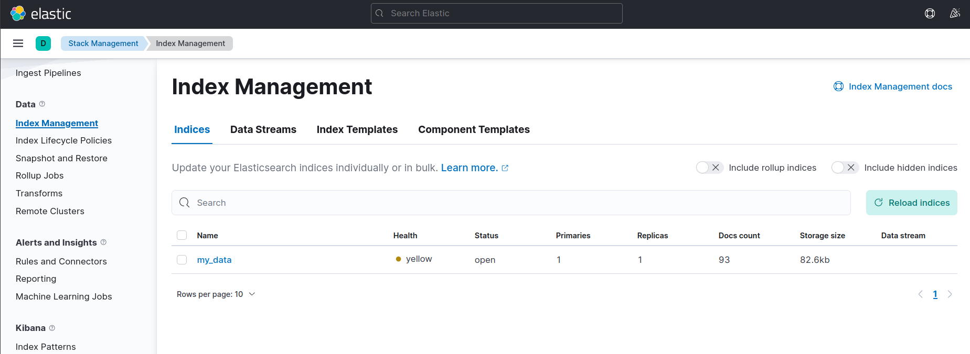The height and width of the screenshot is (354, 970).
Task: Open Rows per page dropdown
Action: (x=216, y=294)
